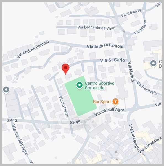Open the Bar Sport cocktail icon
This screenshot has width=164, height=166.
115,102
